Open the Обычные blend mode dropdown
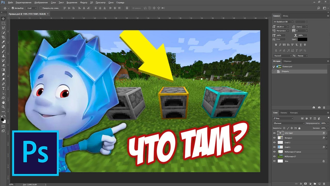The height and width of the screenshot is (186, 330). 289,123
